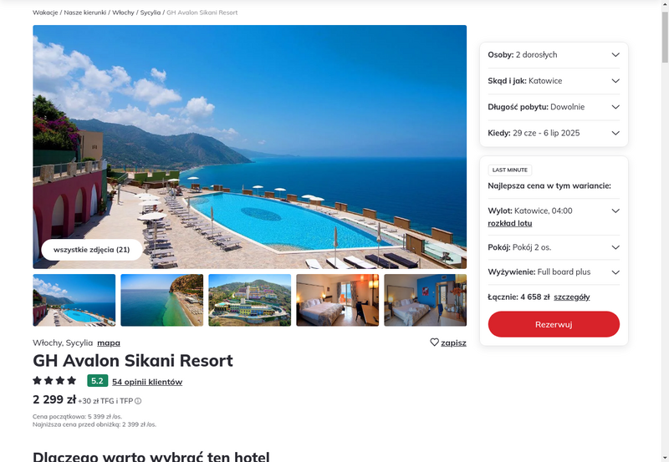
Task: Open the Włochy breadcrumb link
Action: point(123,13)
